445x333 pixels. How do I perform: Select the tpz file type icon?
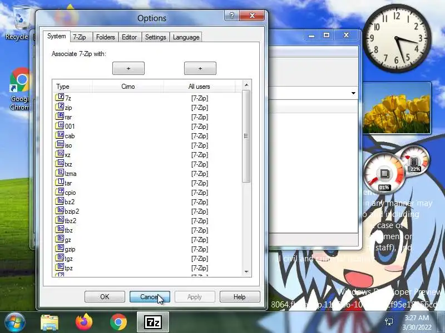pyautogui.click(x=60, y=268)
